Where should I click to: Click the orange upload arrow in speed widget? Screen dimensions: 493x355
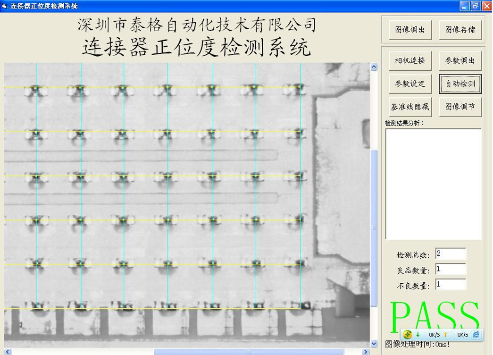tap(445, 335)
